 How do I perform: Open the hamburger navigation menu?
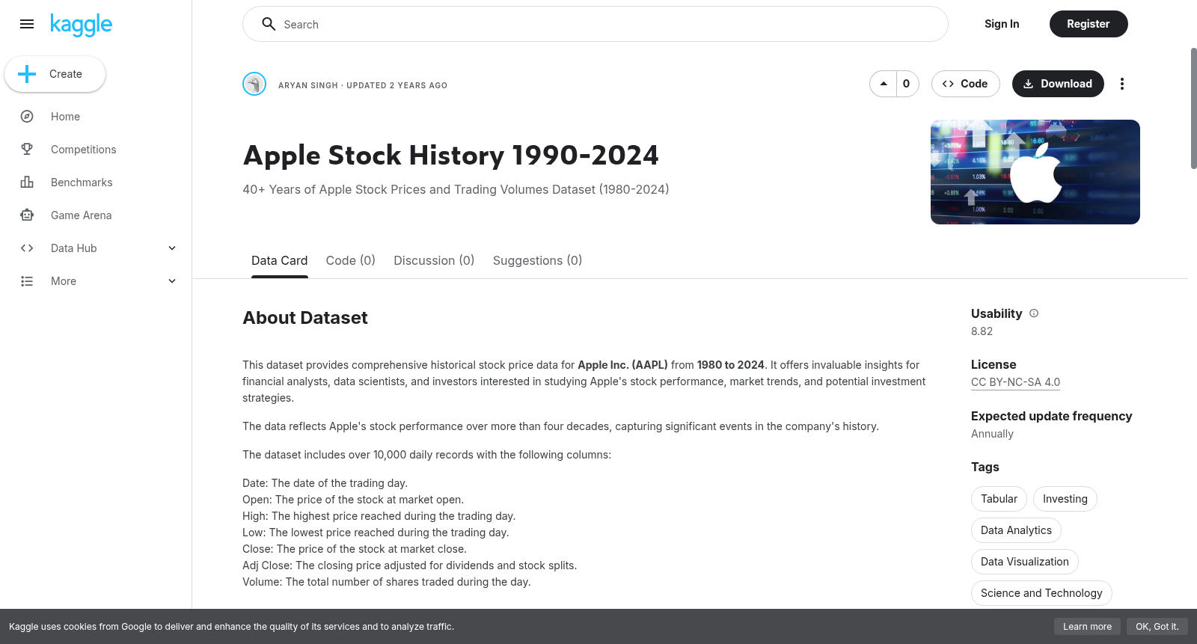27,24
